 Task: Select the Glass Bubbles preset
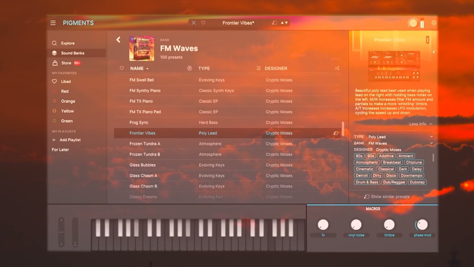(x=227, y=165)
